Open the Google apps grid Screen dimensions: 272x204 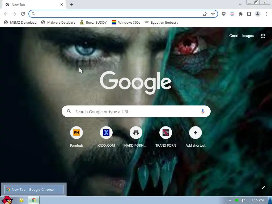[263, 36]
